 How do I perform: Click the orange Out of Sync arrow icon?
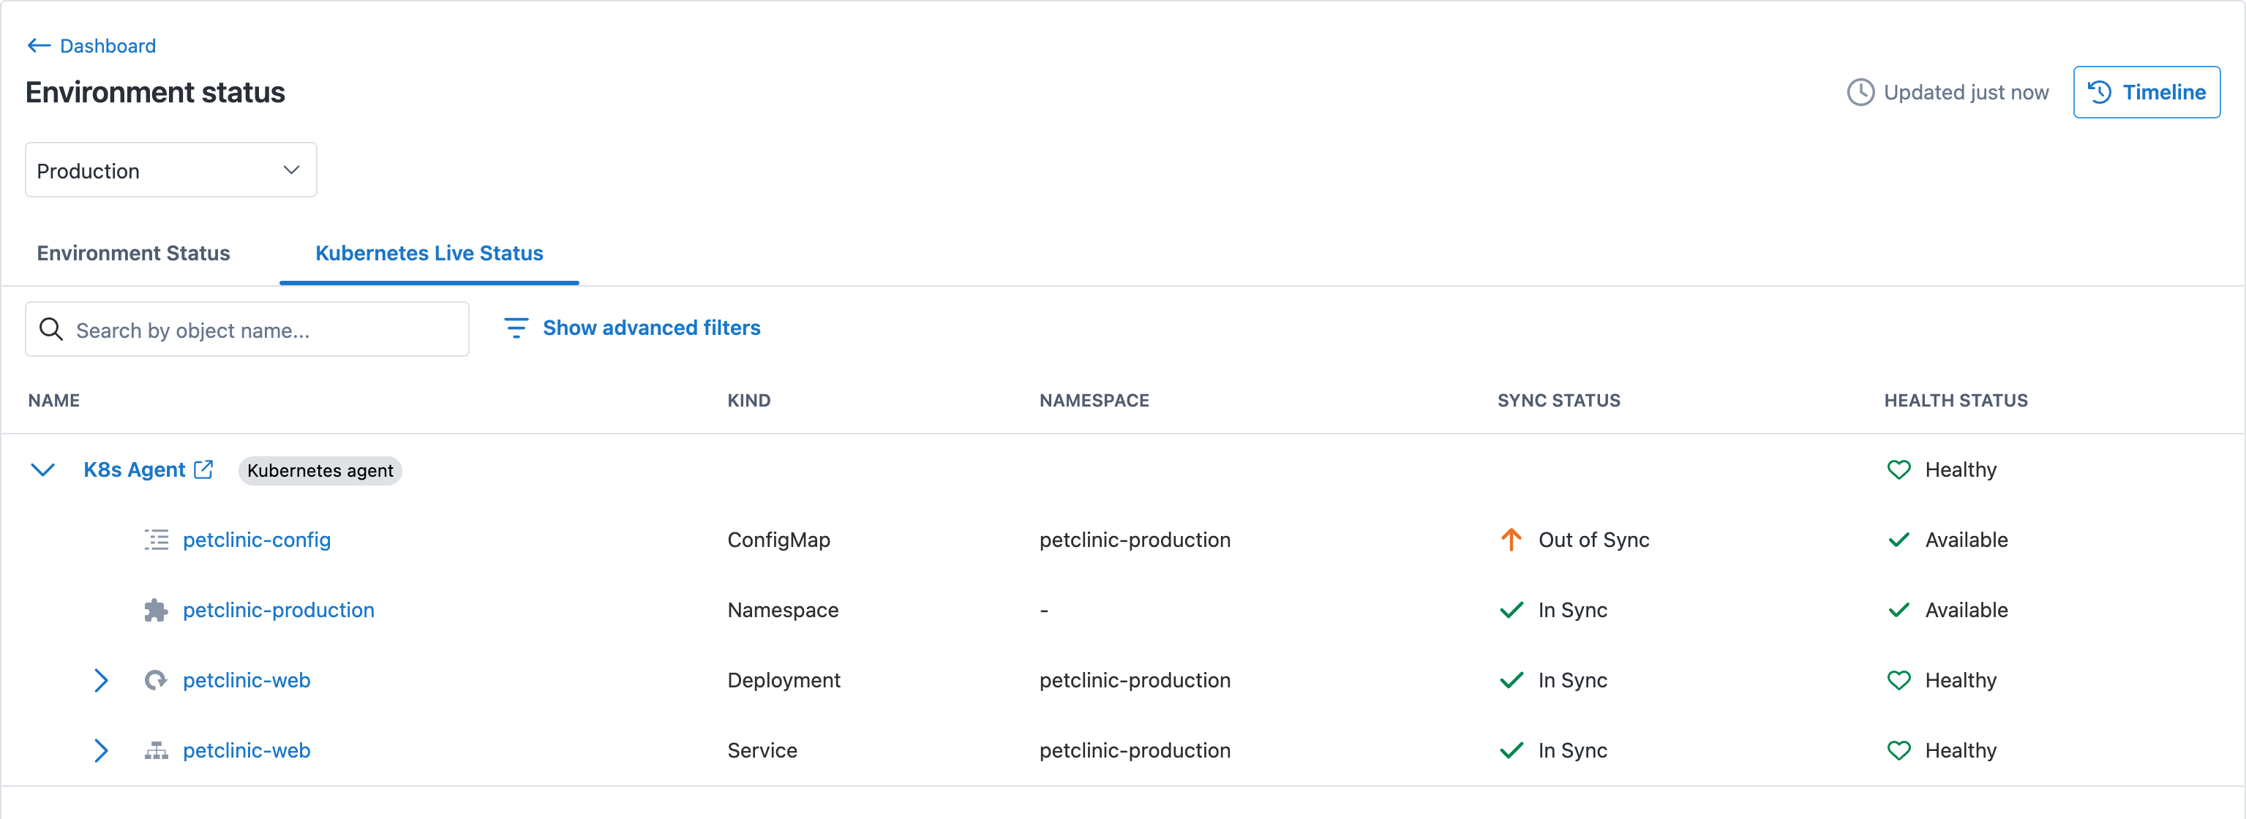tap(1511, 540)
